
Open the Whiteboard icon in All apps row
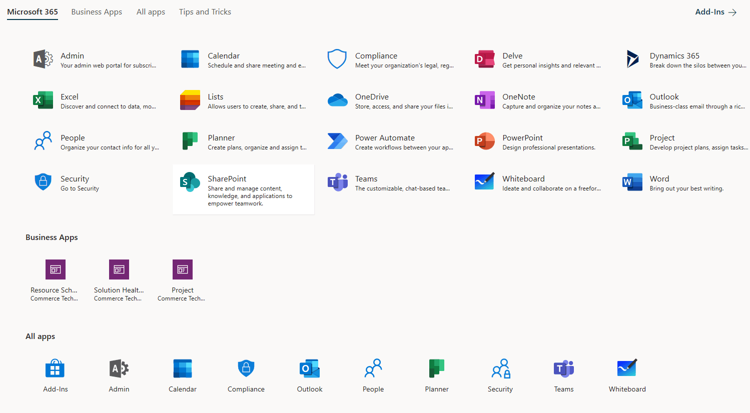click(x=627, y=368)
